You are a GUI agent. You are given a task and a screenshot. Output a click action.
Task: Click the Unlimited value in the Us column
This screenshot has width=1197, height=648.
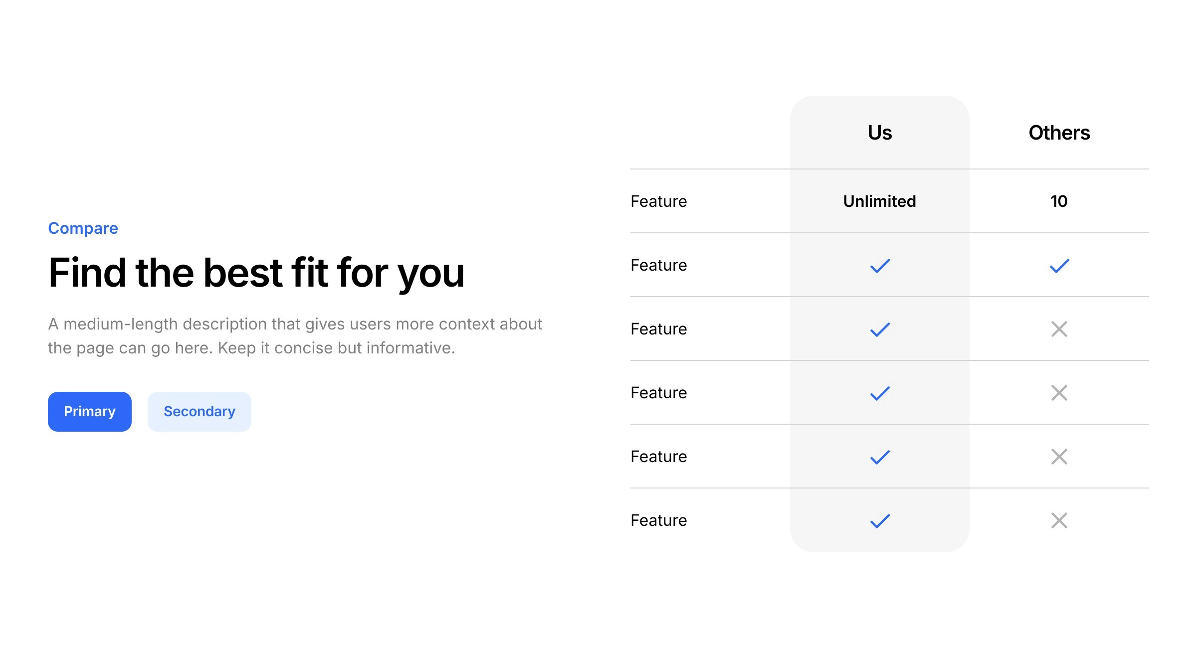point(880,201)
